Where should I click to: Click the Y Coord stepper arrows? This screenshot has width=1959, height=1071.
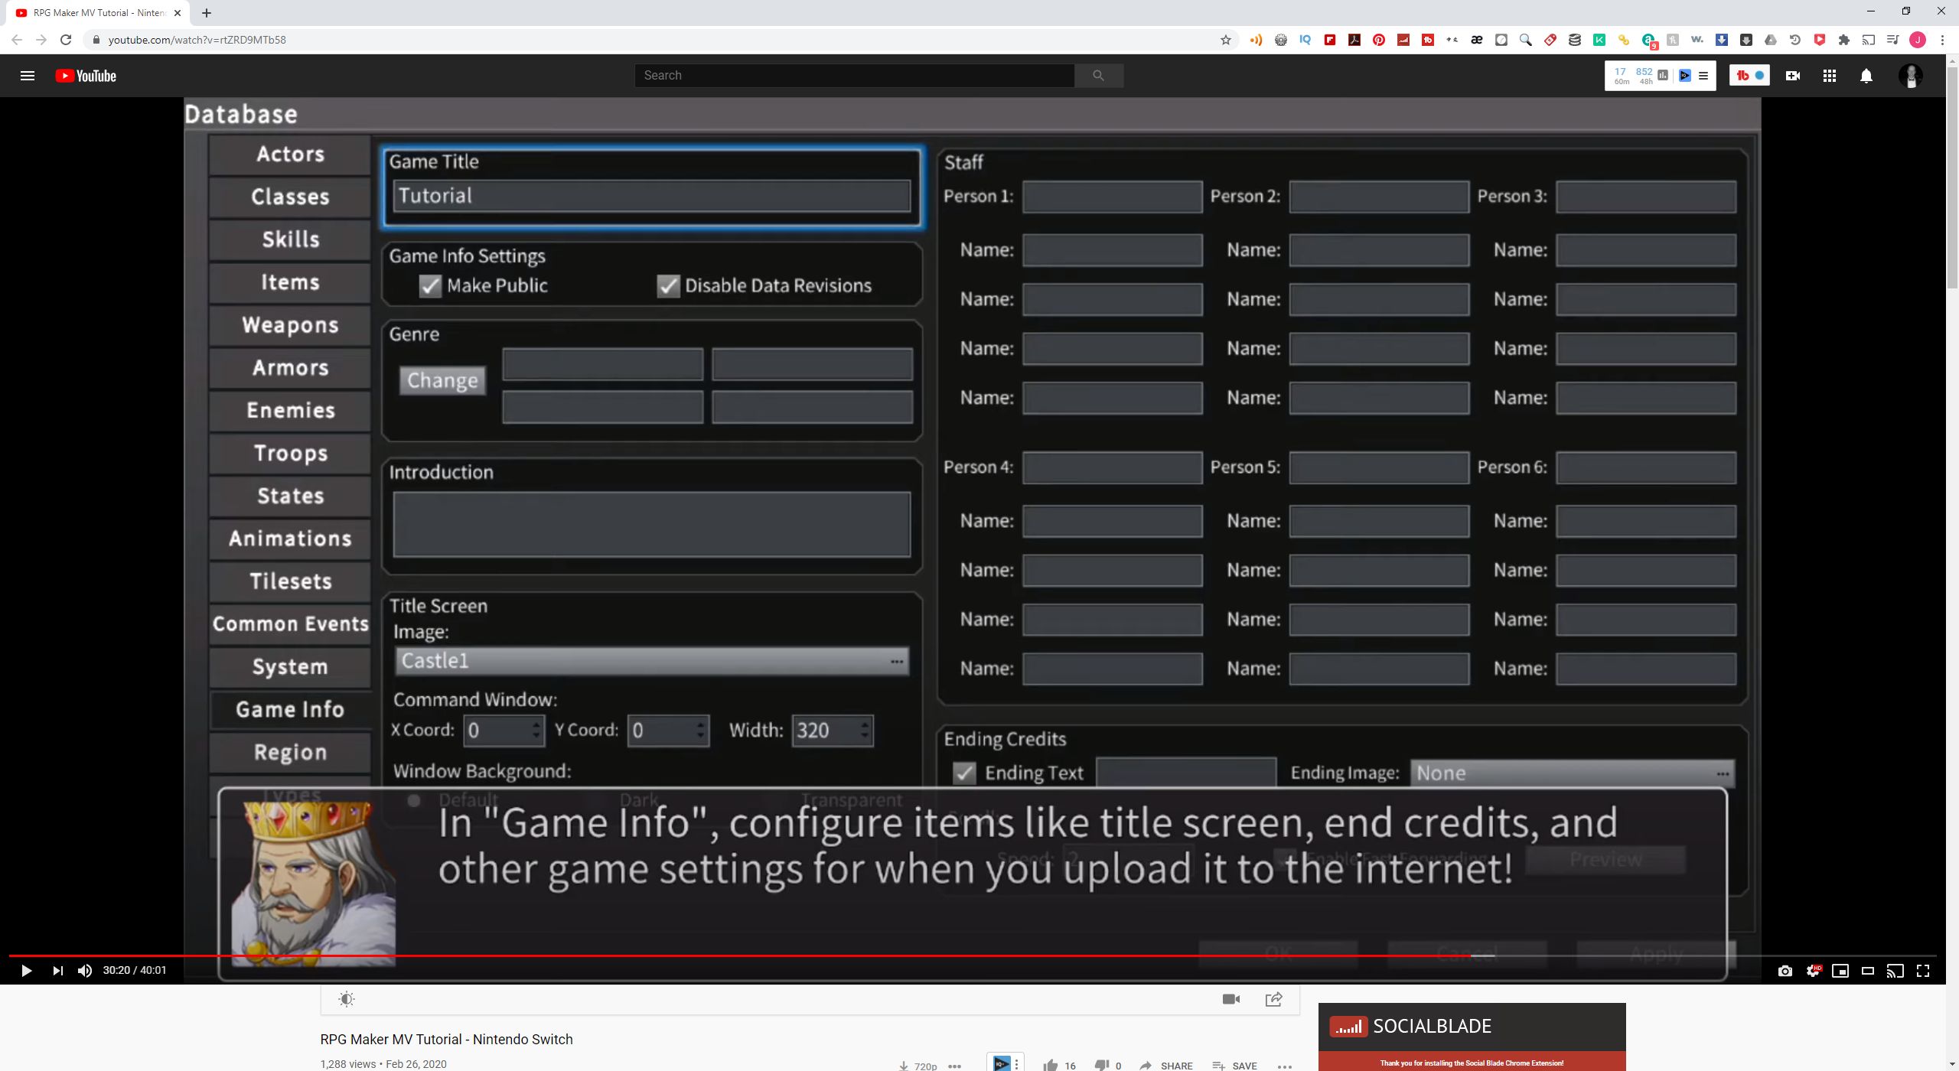pyautogui.click(x=700, y=731)
